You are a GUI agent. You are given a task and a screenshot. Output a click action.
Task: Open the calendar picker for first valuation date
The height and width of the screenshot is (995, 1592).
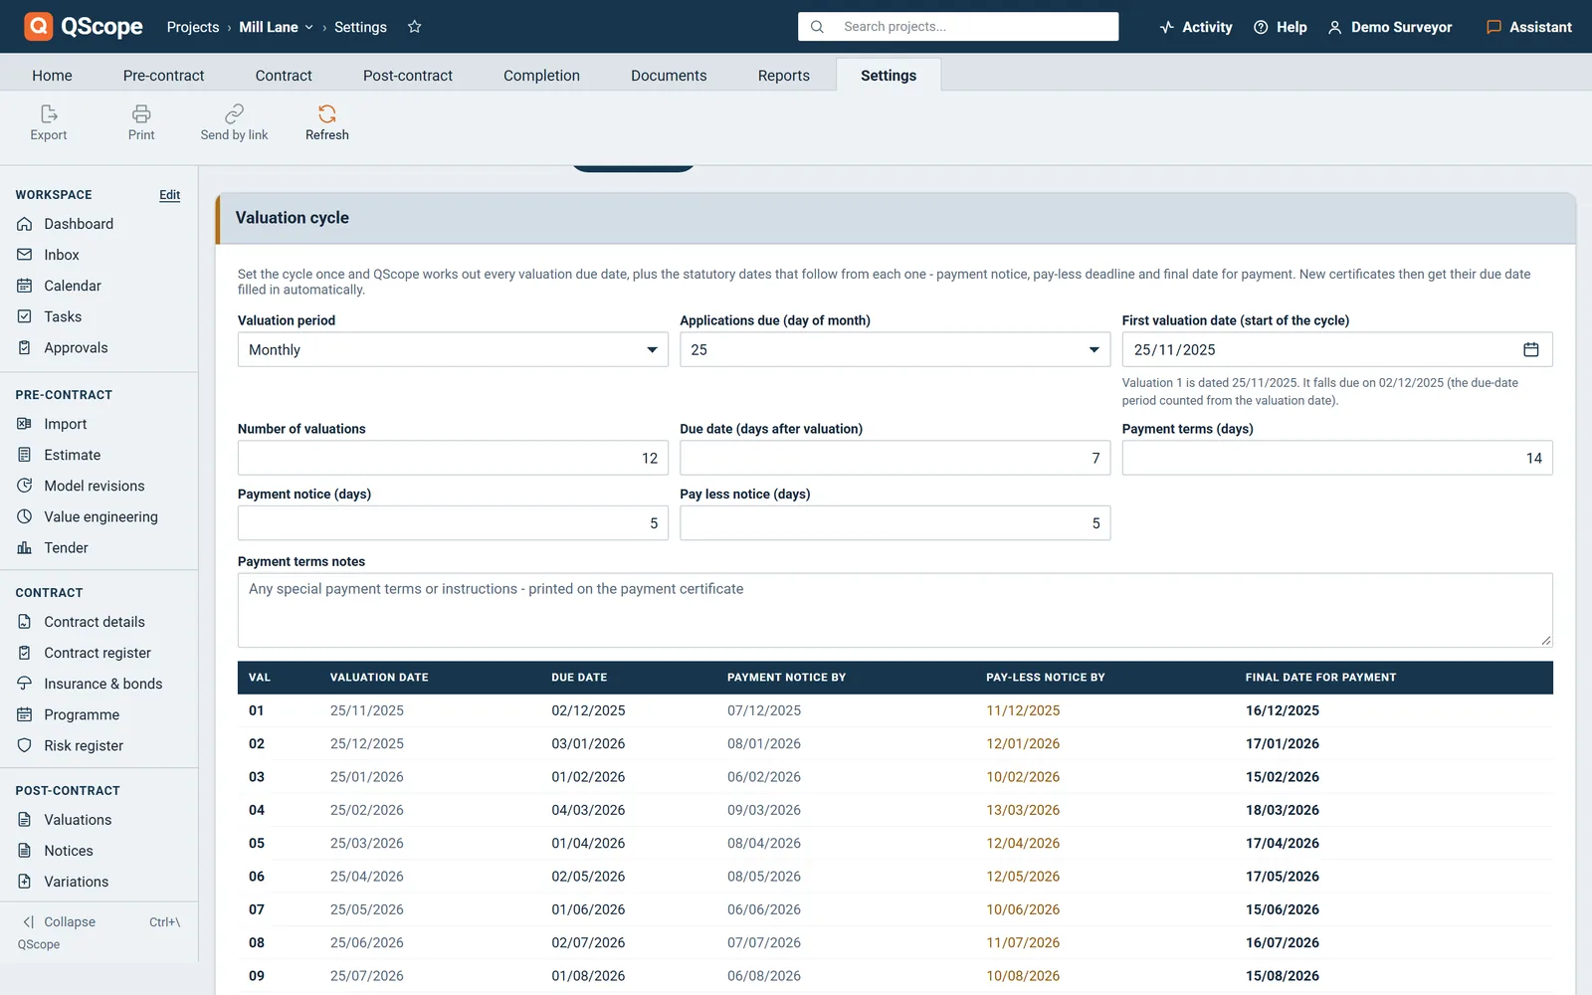click(x=1531, y=349)
